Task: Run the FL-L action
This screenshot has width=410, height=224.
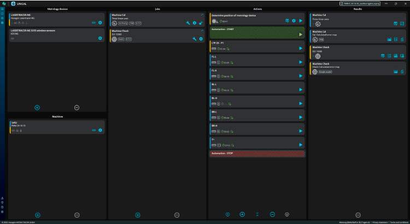Action: click(301, 62)
